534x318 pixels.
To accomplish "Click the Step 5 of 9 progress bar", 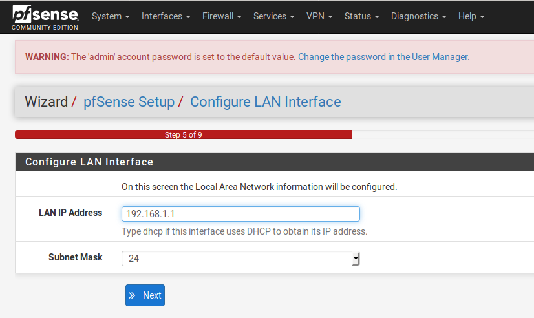I will (184, 134).
